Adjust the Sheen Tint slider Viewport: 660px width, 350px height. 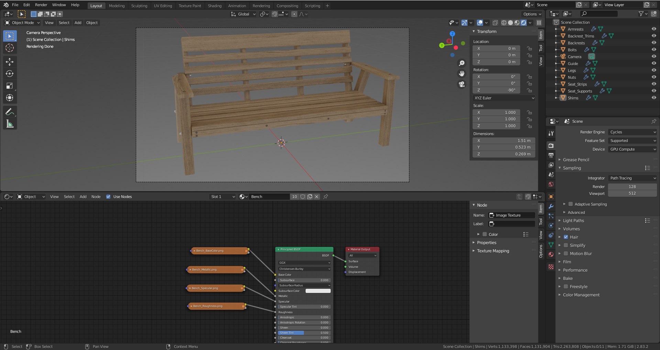pos(304,333)
